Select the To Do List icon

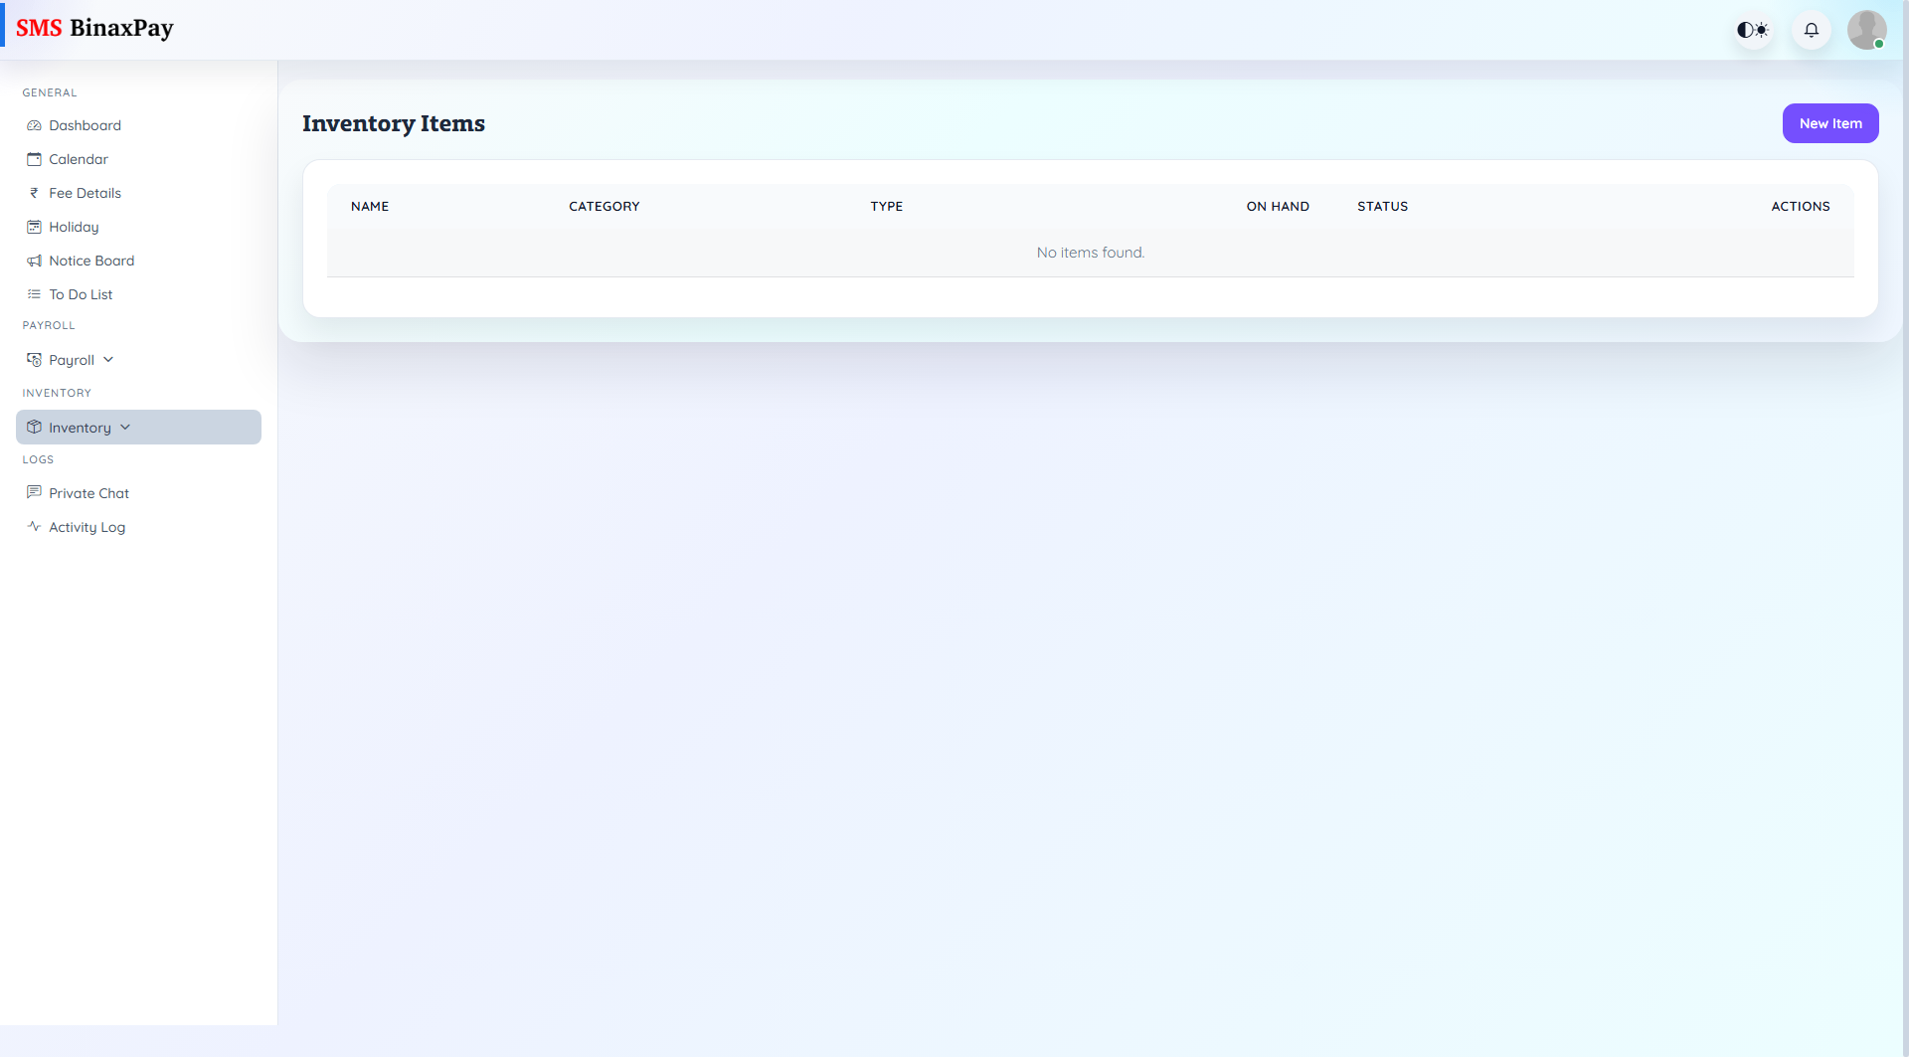pos(34,294)
